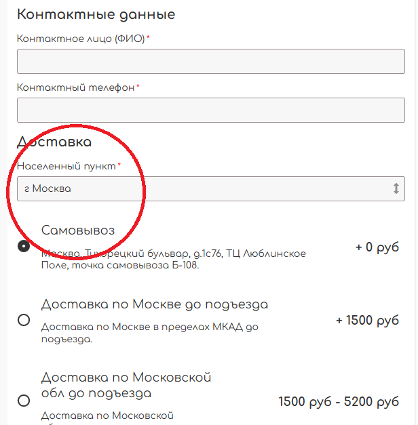Click the Самовывоз option title
The width and height of the screenshot is (418, 425).
(x=78, y=230)
